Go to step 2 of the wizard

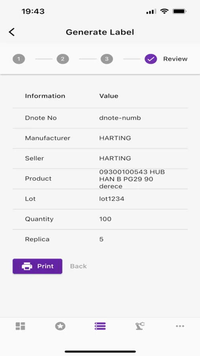coord(63,59)
